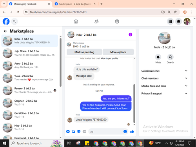Open Stephen - 2 bd,2 ba conversation

(x=29, y=103)
